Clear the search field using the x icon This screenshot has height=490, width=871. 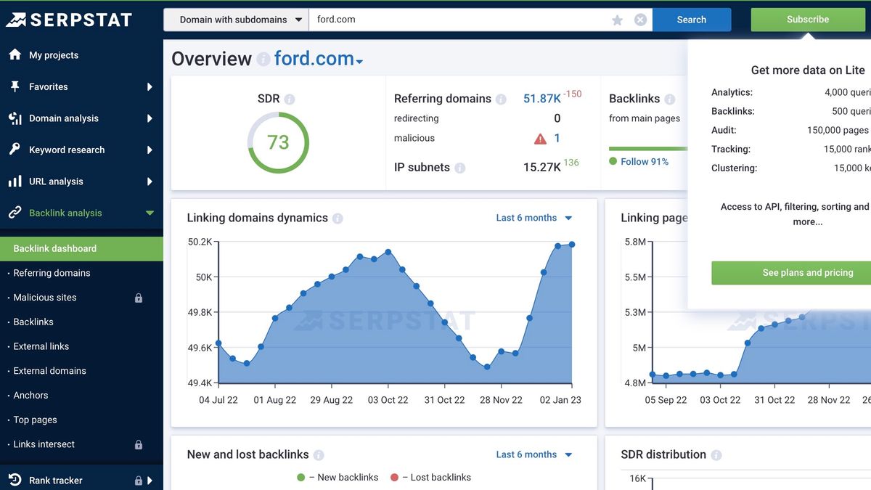[639, 20]
